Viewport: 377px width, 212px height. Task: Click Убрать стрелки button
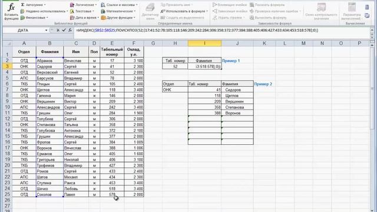[229, 18]
